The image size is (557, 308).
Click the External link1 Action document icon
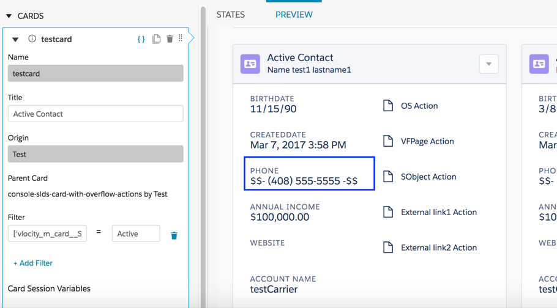[x=388, y=212]
